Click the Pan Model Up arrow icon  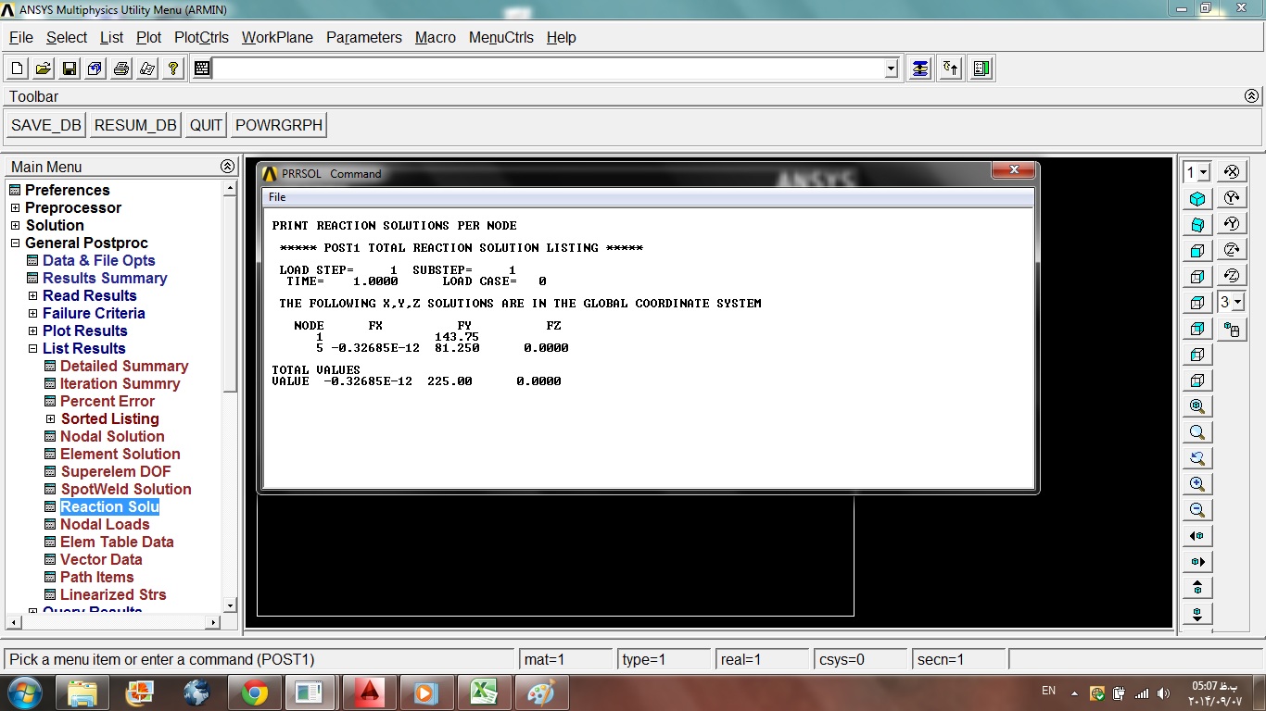point(1197,588)
